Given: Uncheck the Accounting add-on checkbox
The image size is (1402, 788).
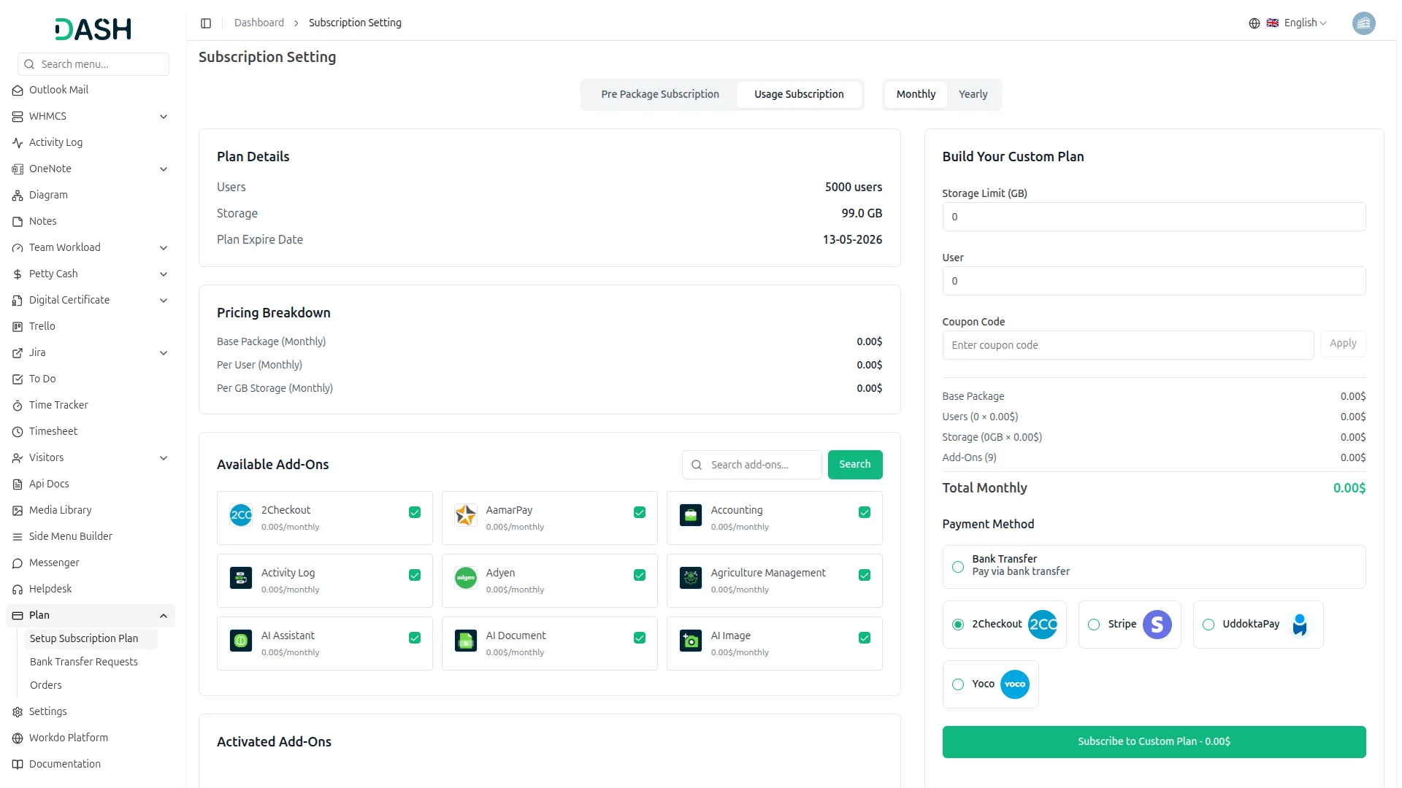Looking at the screenshot, I should pos(865,512).
